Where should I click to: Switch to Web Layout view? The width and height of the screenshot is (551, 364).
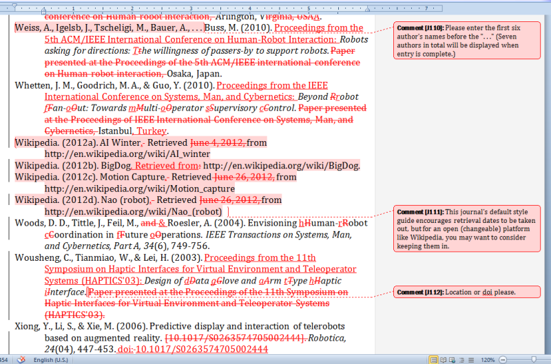pos(453,359)
